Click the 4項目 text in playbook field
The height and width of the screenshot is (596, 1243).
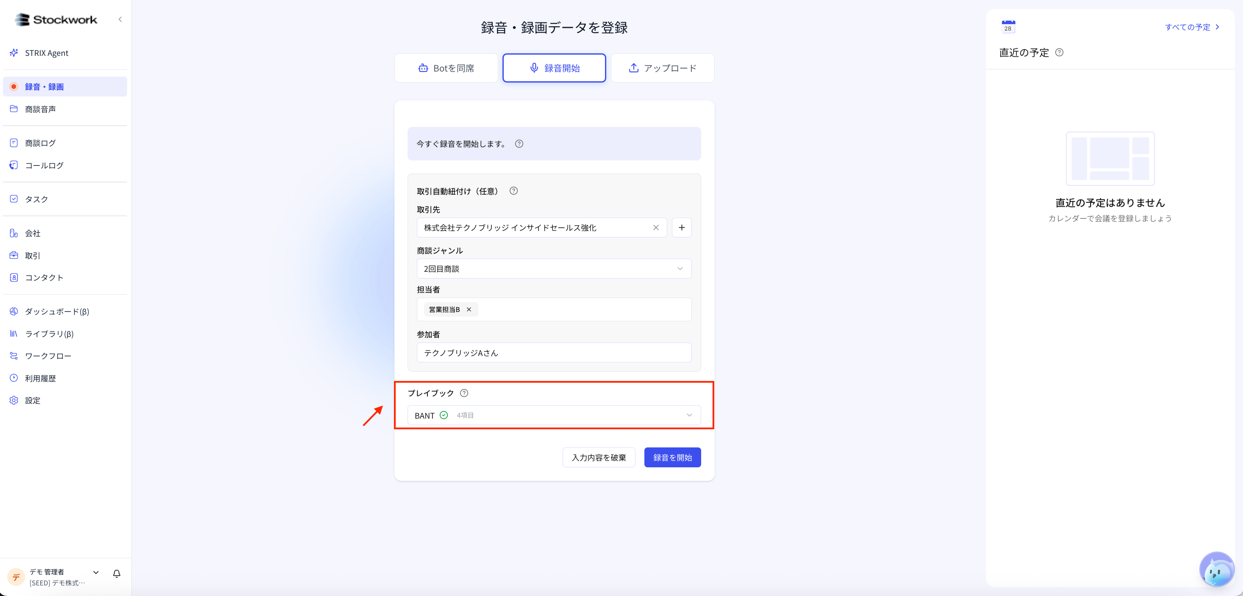coord(465,415)
